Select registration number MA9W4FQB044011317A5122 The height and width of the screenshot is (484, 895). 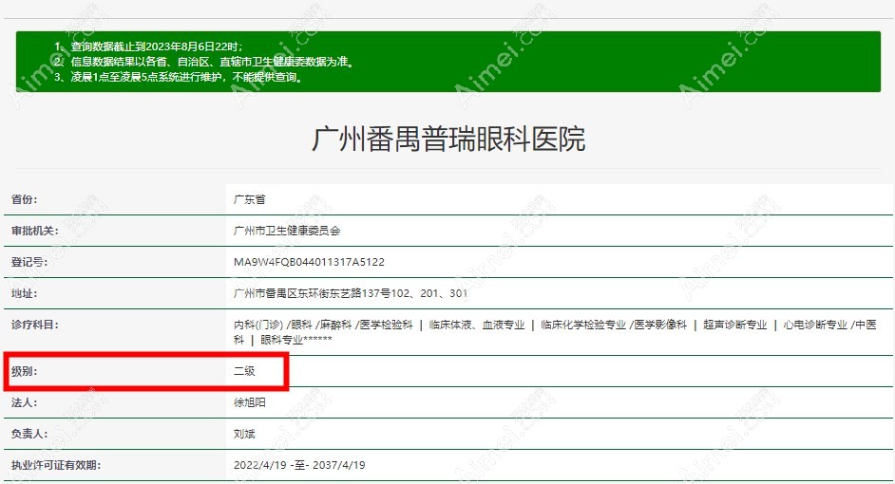309,262
